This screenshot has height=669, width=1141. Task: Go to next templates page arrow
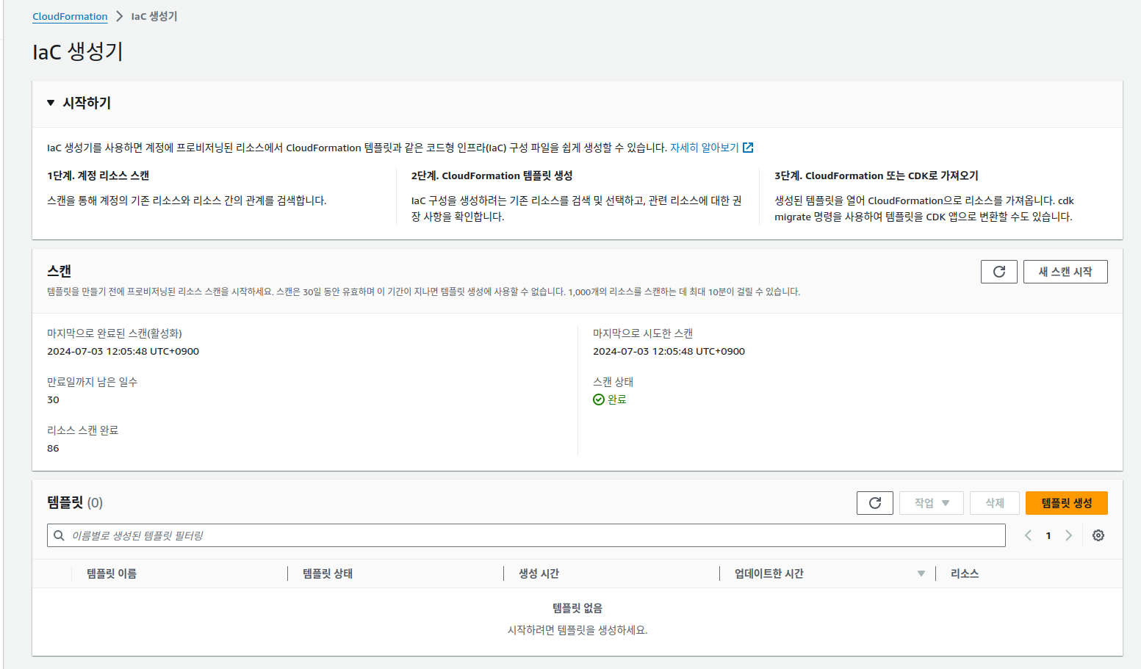click(x=1068, y=535)
